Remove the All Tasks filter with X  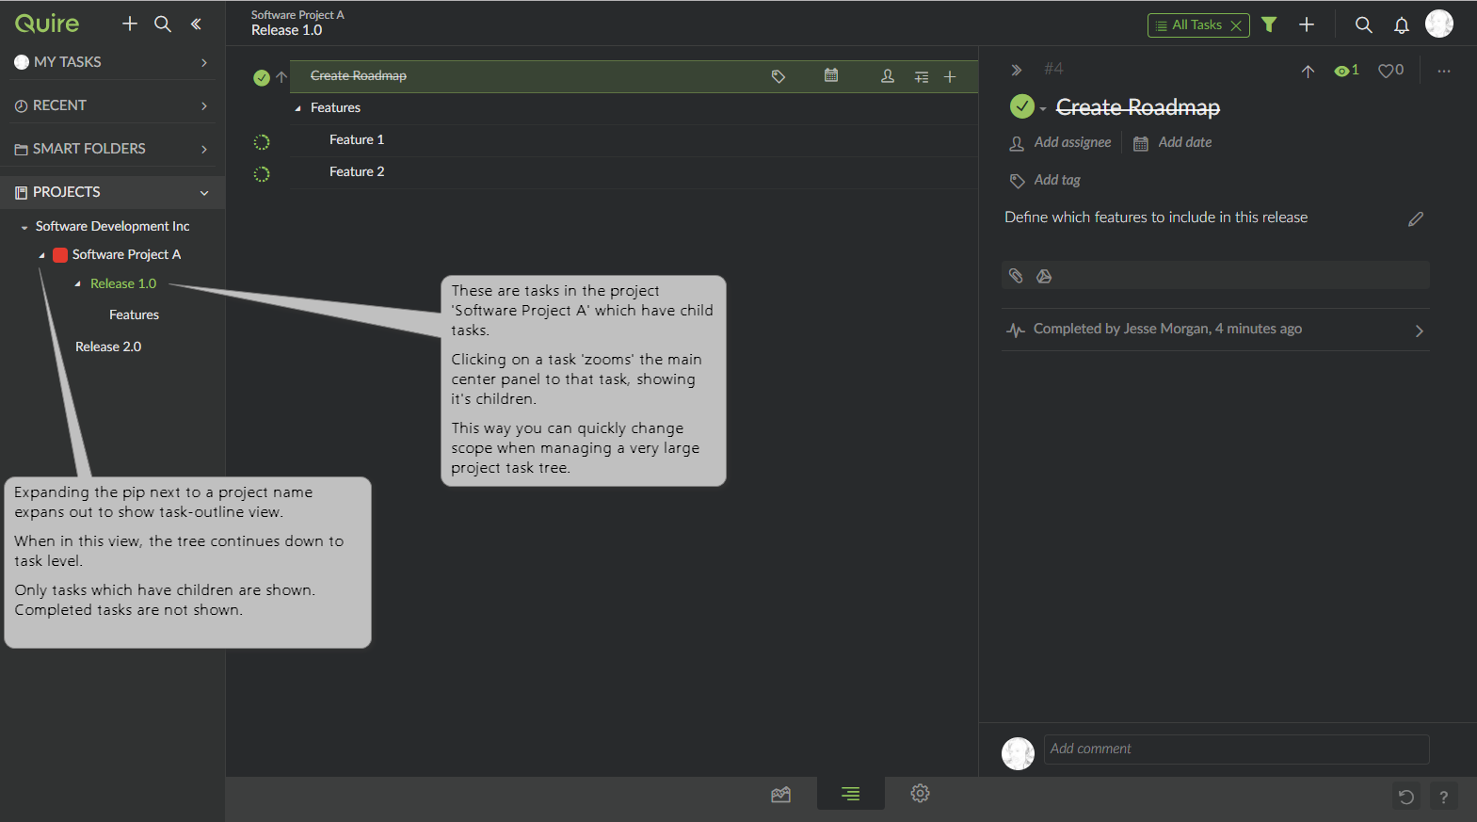[1236, 25]
